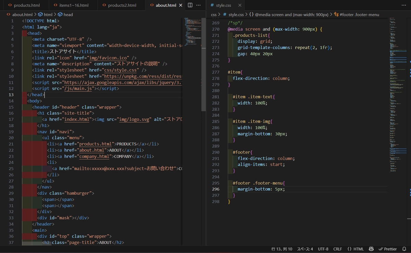Viewport: 411px width, 253px height.
Task: Click the header id="header" line
Action: point(77,107)
